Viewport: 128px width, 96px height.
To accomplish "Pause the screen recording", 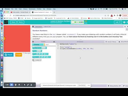I will [11, 85].
